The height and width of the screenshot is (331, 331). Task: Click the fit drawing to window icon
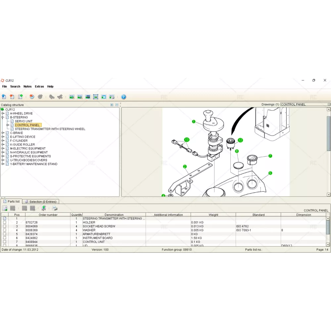(96, 97)
